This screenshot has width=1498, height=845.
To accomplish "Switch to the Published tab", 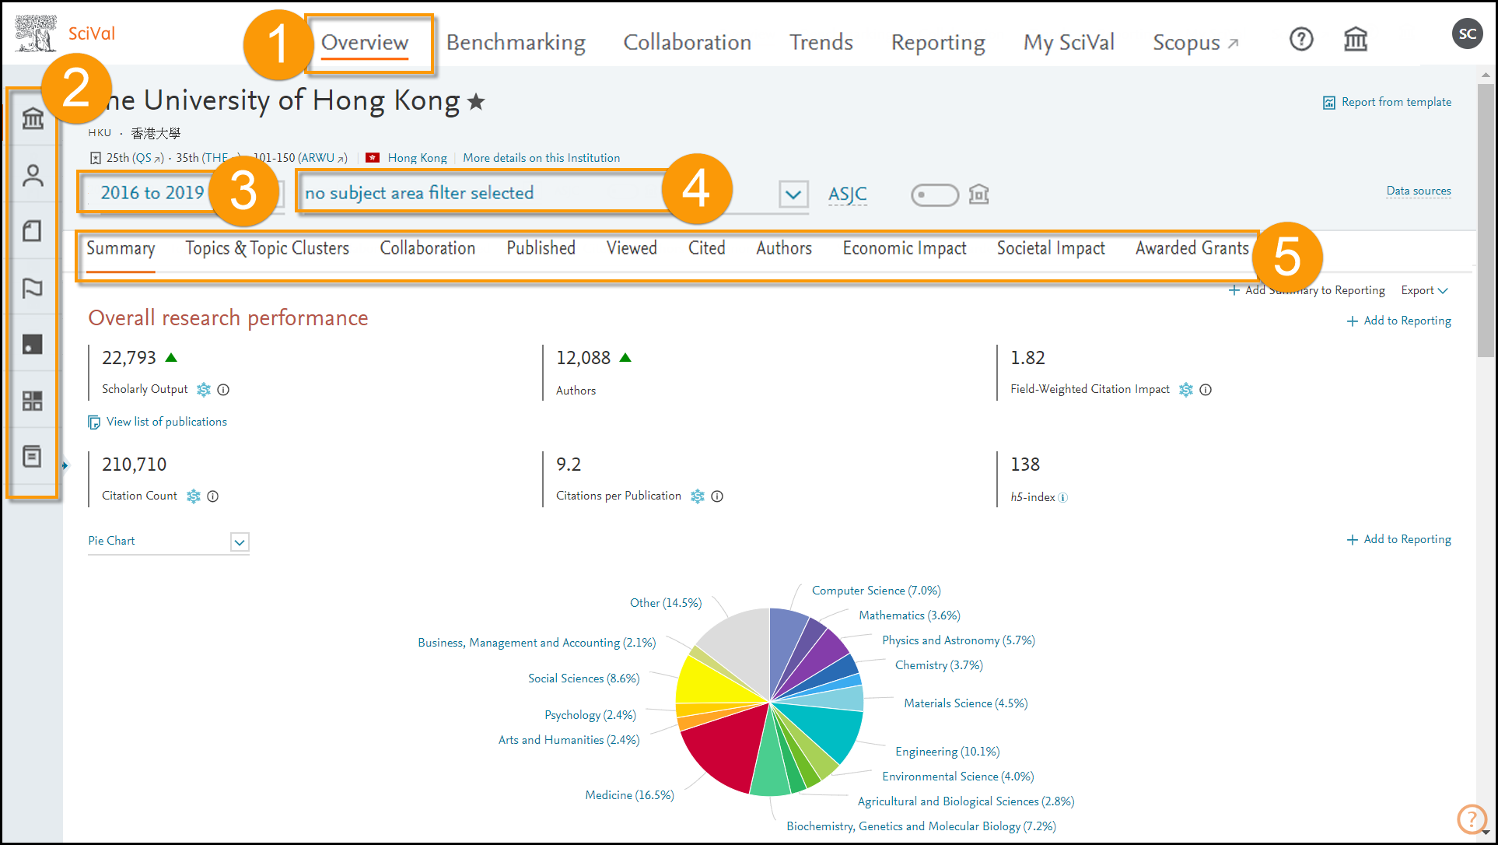I will (x=541, y=249).
